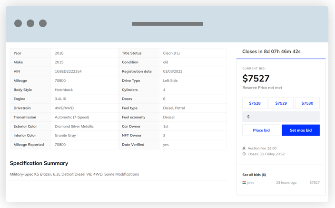The width and height of the screenshot is (335, 208).
Task: Click the '23 hours ago' bid timestamp
Action: click(x=286, y=183)
